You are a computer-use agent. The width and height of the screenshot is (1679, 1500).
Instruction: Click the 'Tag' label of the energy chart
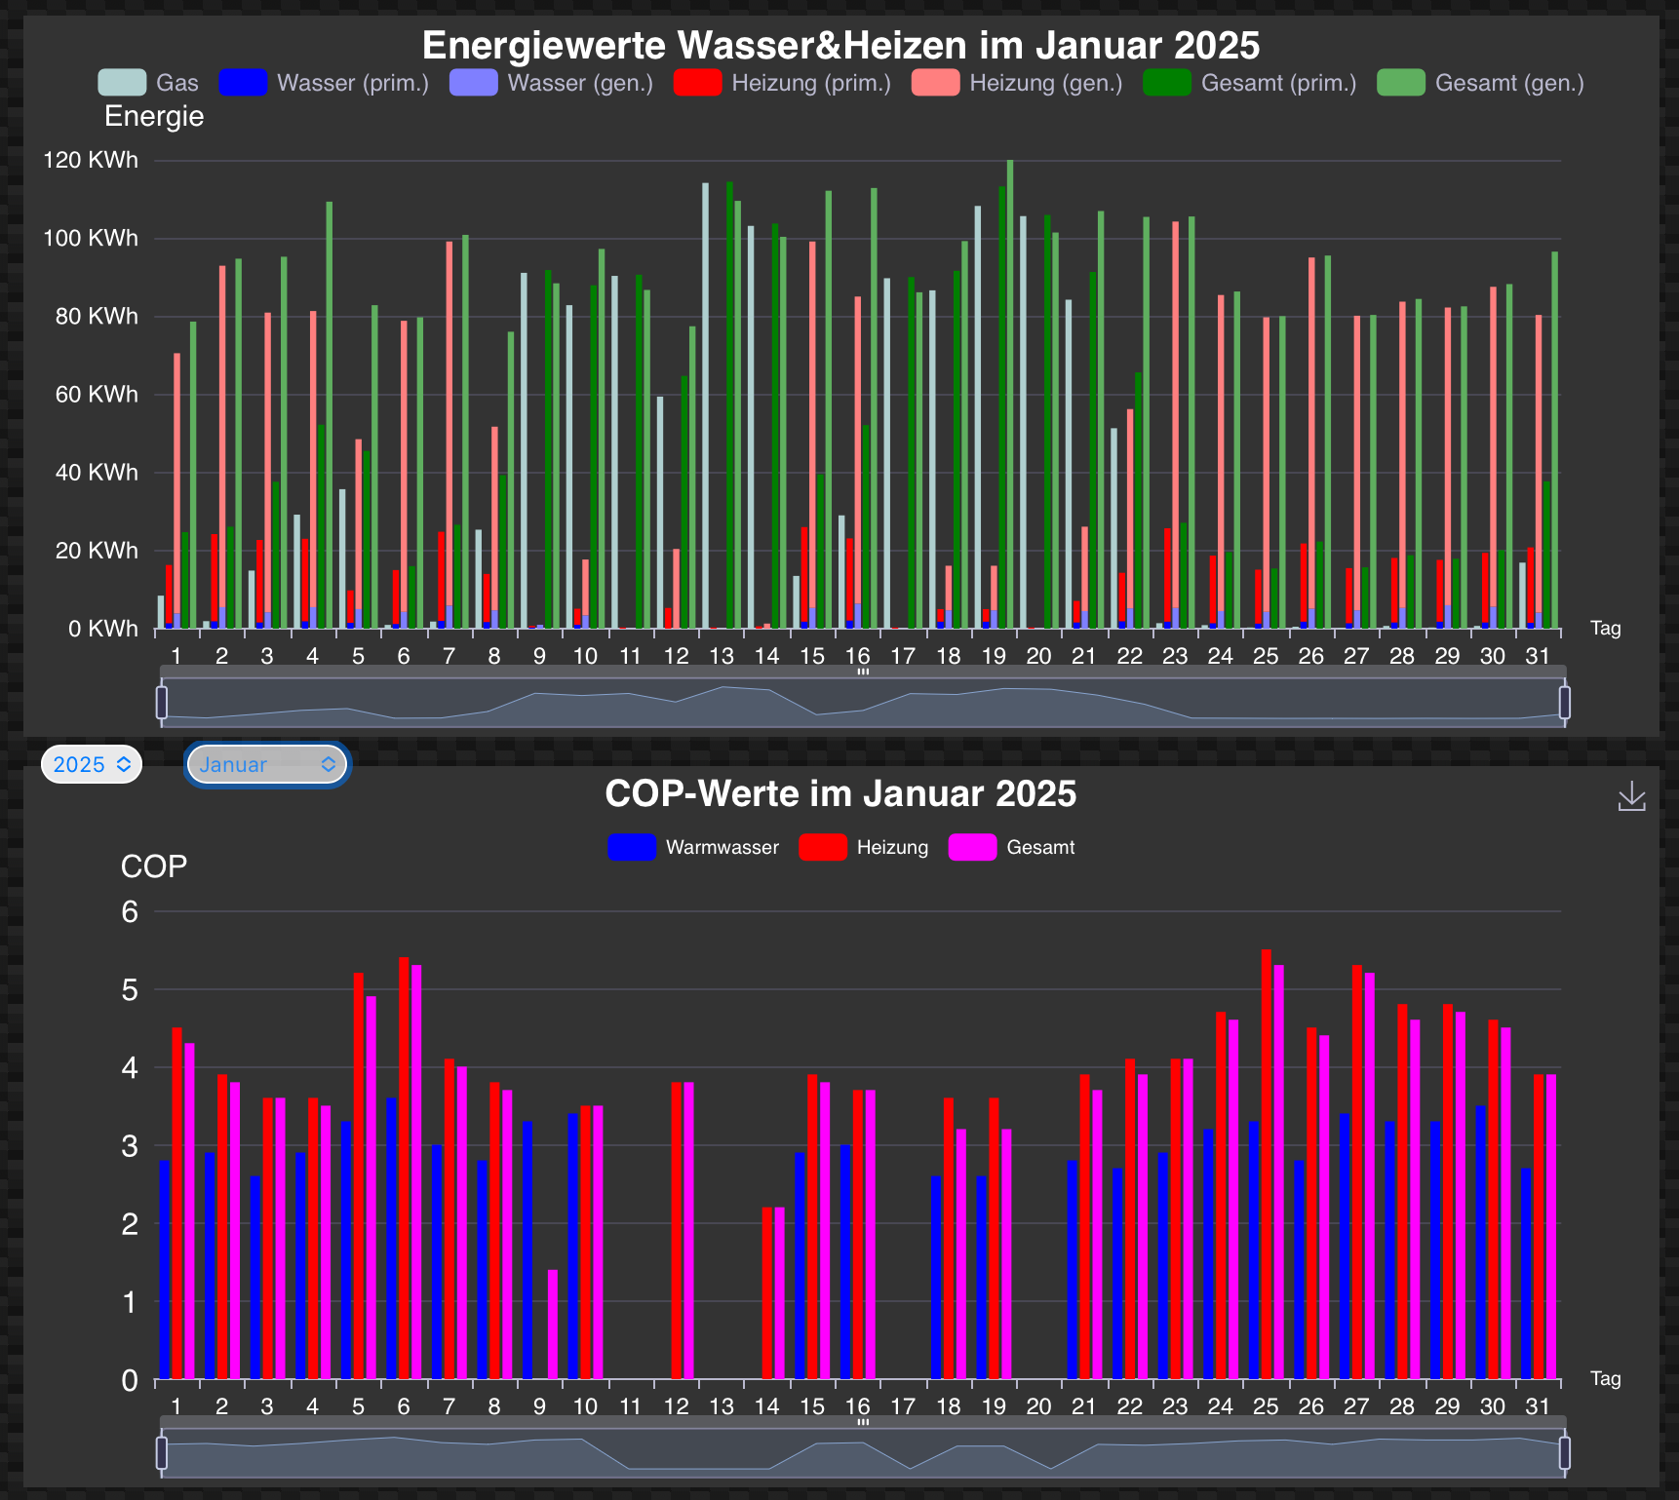pyautogui.click(x=1606, y=628)
